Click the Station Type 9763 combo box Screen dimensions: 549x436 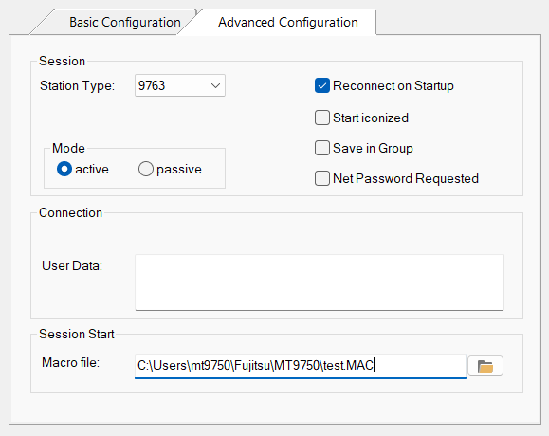coord(180,85)
